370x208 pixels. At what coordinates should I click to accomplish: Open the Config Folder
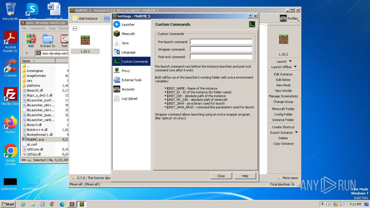pos(283,114)
